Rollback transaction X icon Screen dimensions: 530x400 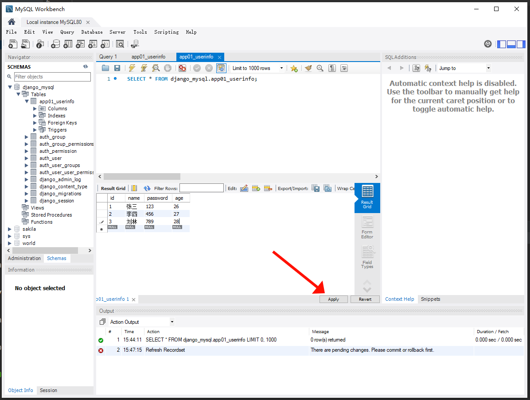[209, 68]
